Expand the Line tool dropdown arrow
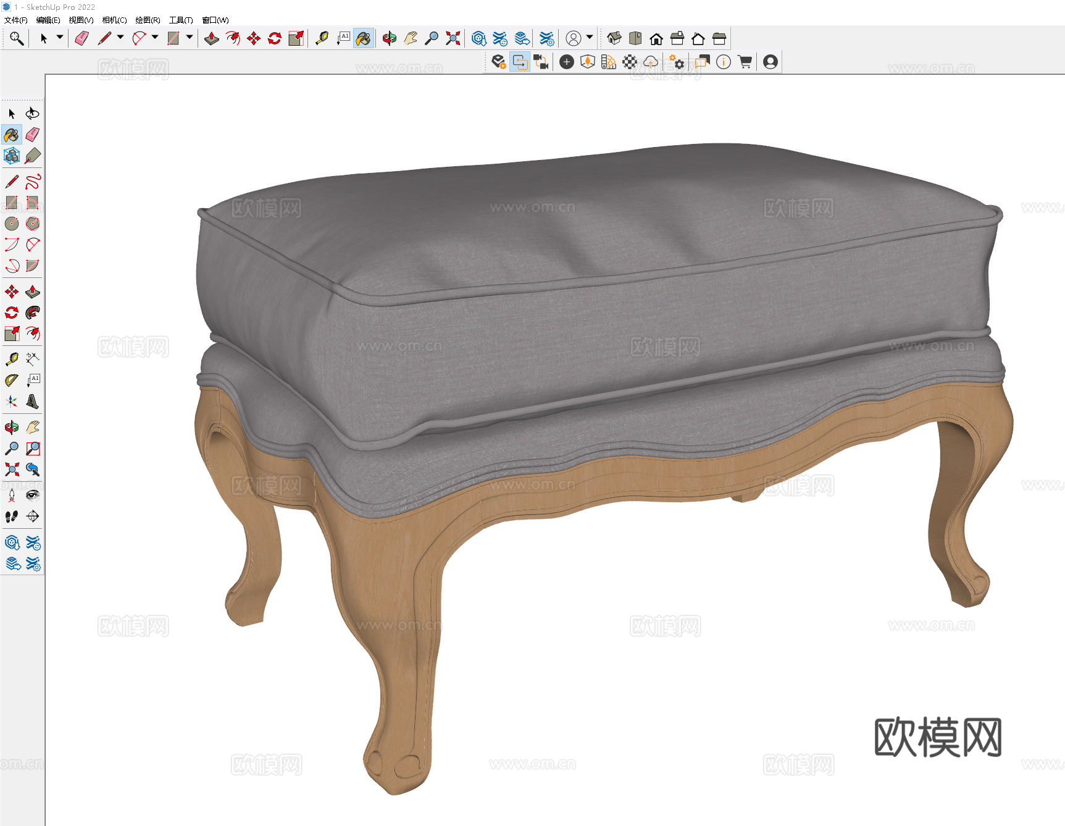Viewport: 1065px width, 826px height. tap(120, 38)
